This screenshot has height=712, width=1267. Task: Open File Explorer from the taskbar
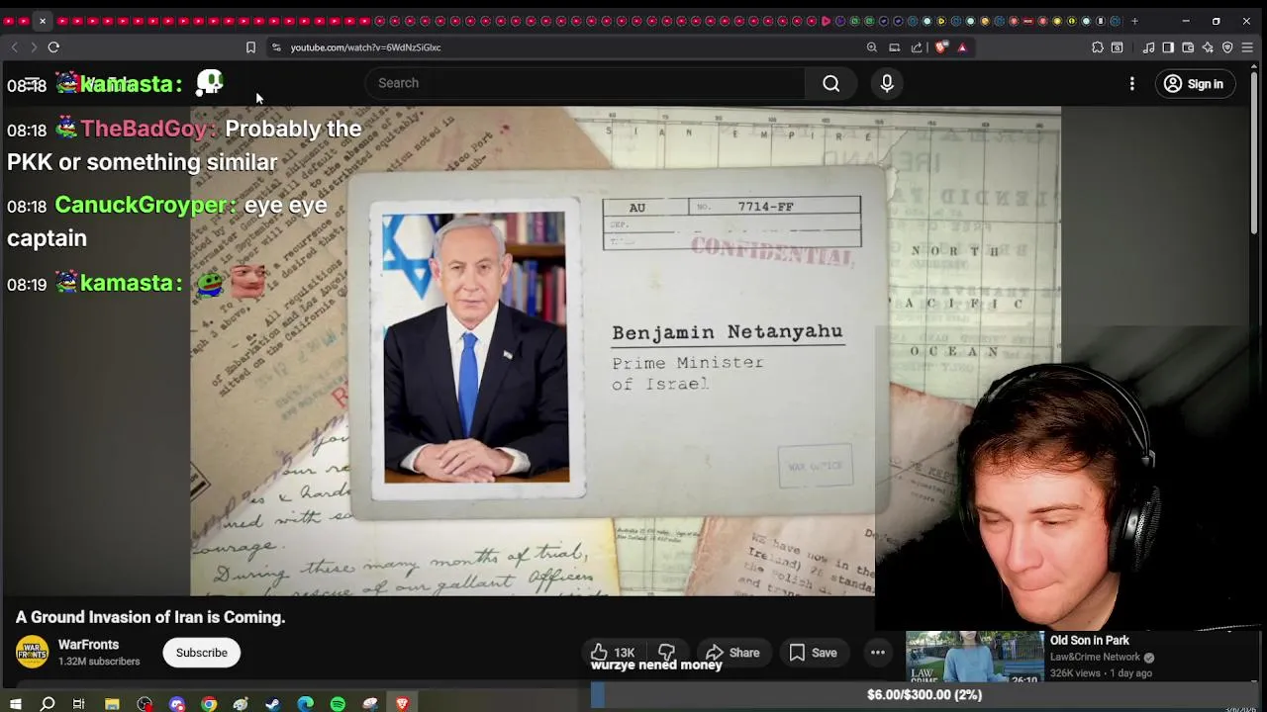tap(112, 704)
